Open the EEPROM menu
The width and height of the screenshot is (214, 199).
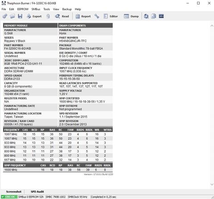pos(23,9)
